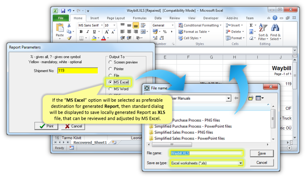The width and height of the screenshot is (306, 178).
Task: Click the Align Text Right icon
Action: point(136,32)
